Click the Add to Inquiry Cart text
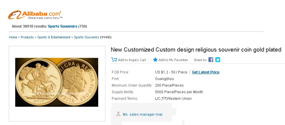The image size is (285, 125). 132,60
